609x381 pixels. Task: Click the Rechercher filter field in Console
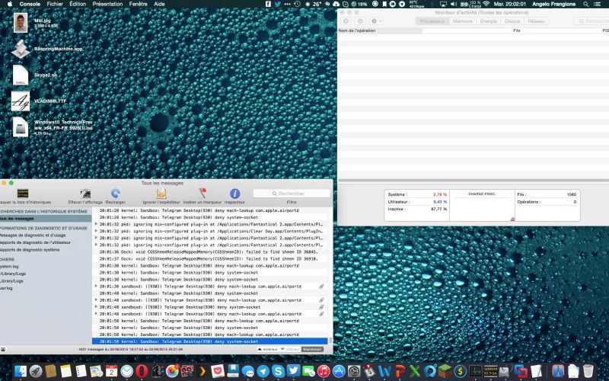pos(292,194)
